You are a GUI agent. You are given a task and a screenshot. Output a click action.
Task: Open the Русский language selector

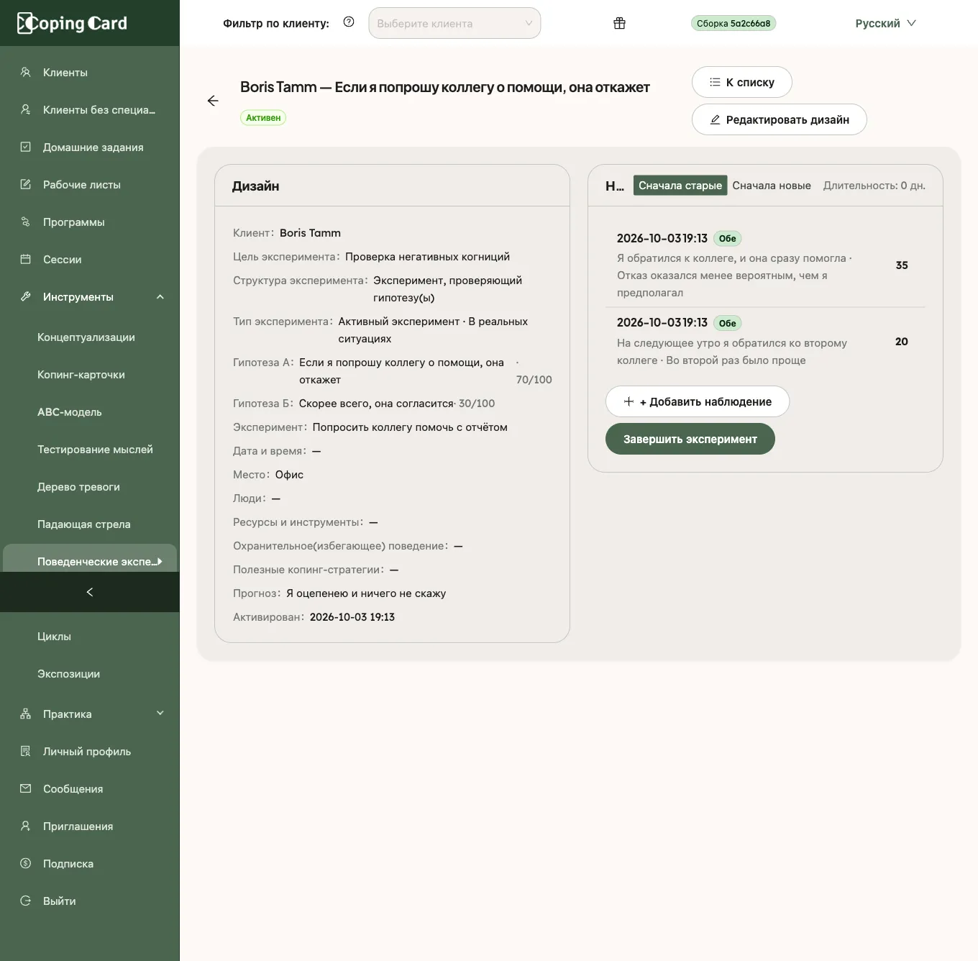tap(885, 23)
